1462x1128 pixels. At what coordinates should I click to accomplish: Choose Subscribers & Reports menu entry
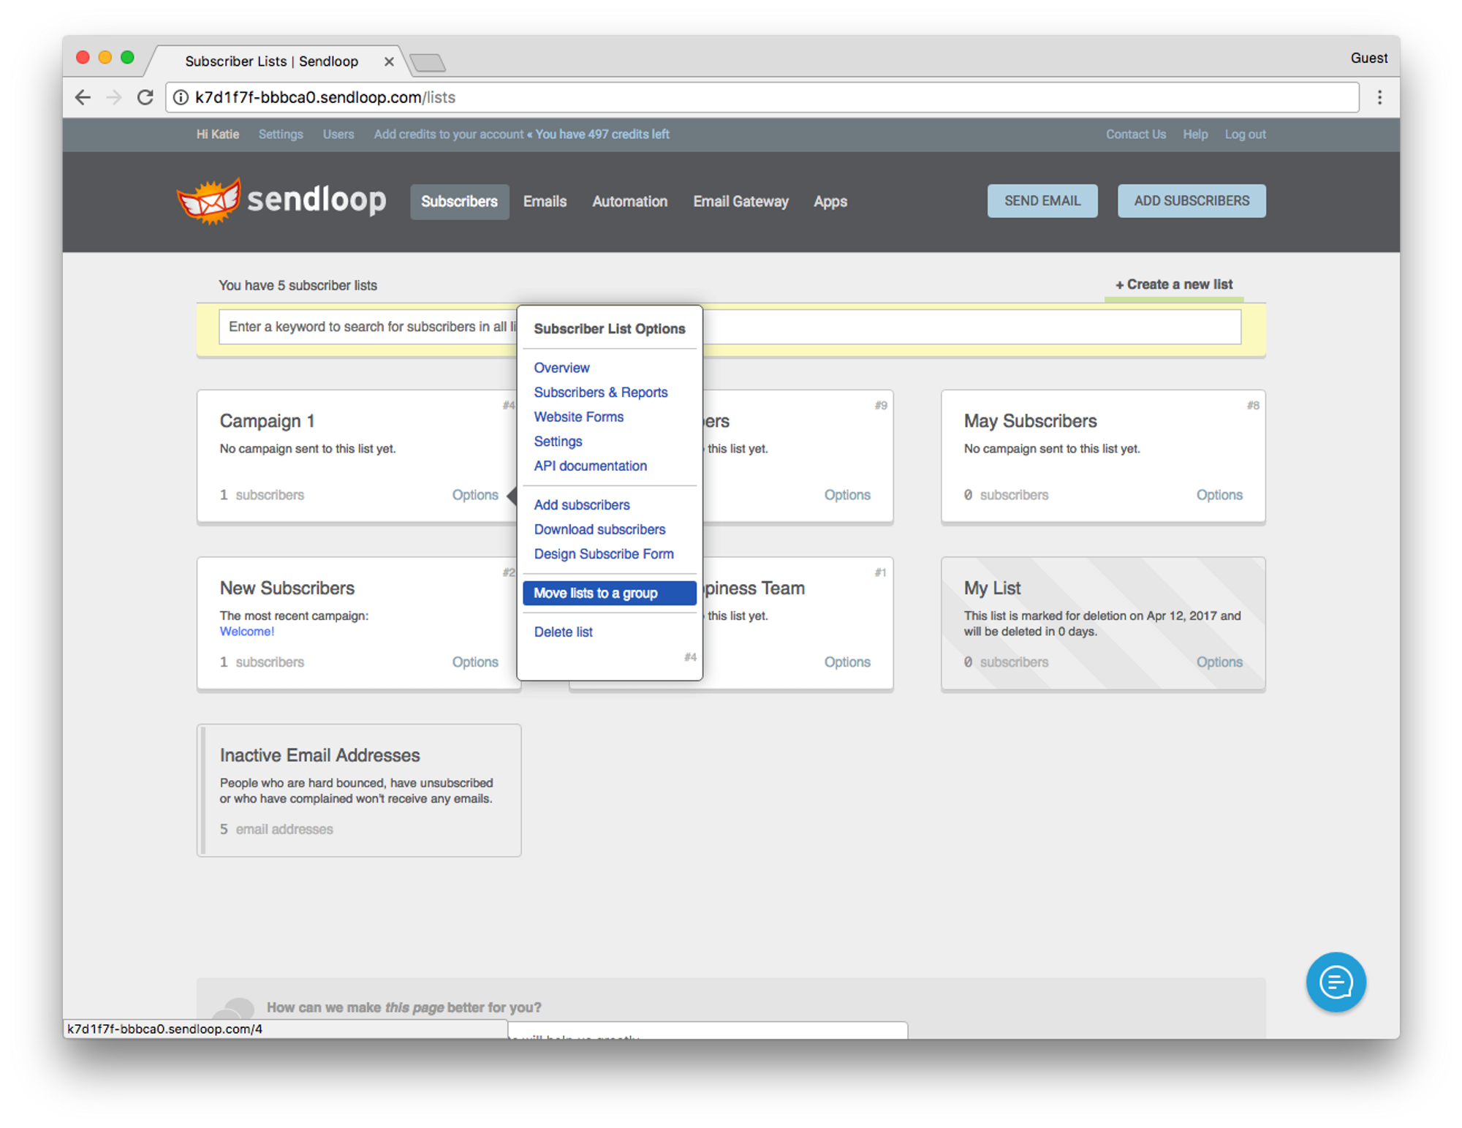[600, 393]
